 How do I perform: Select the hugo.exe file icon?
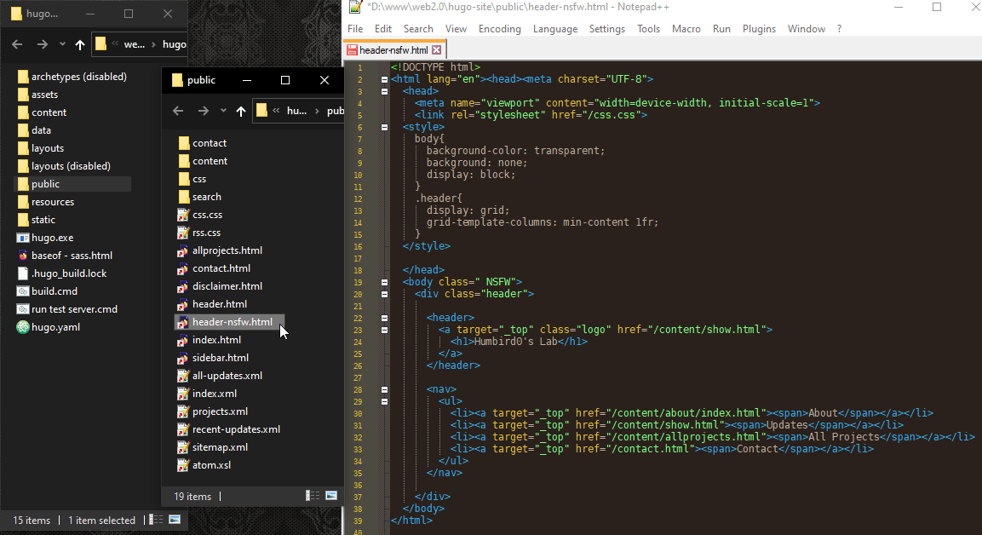pyautogui.click(x=23, y=238)
